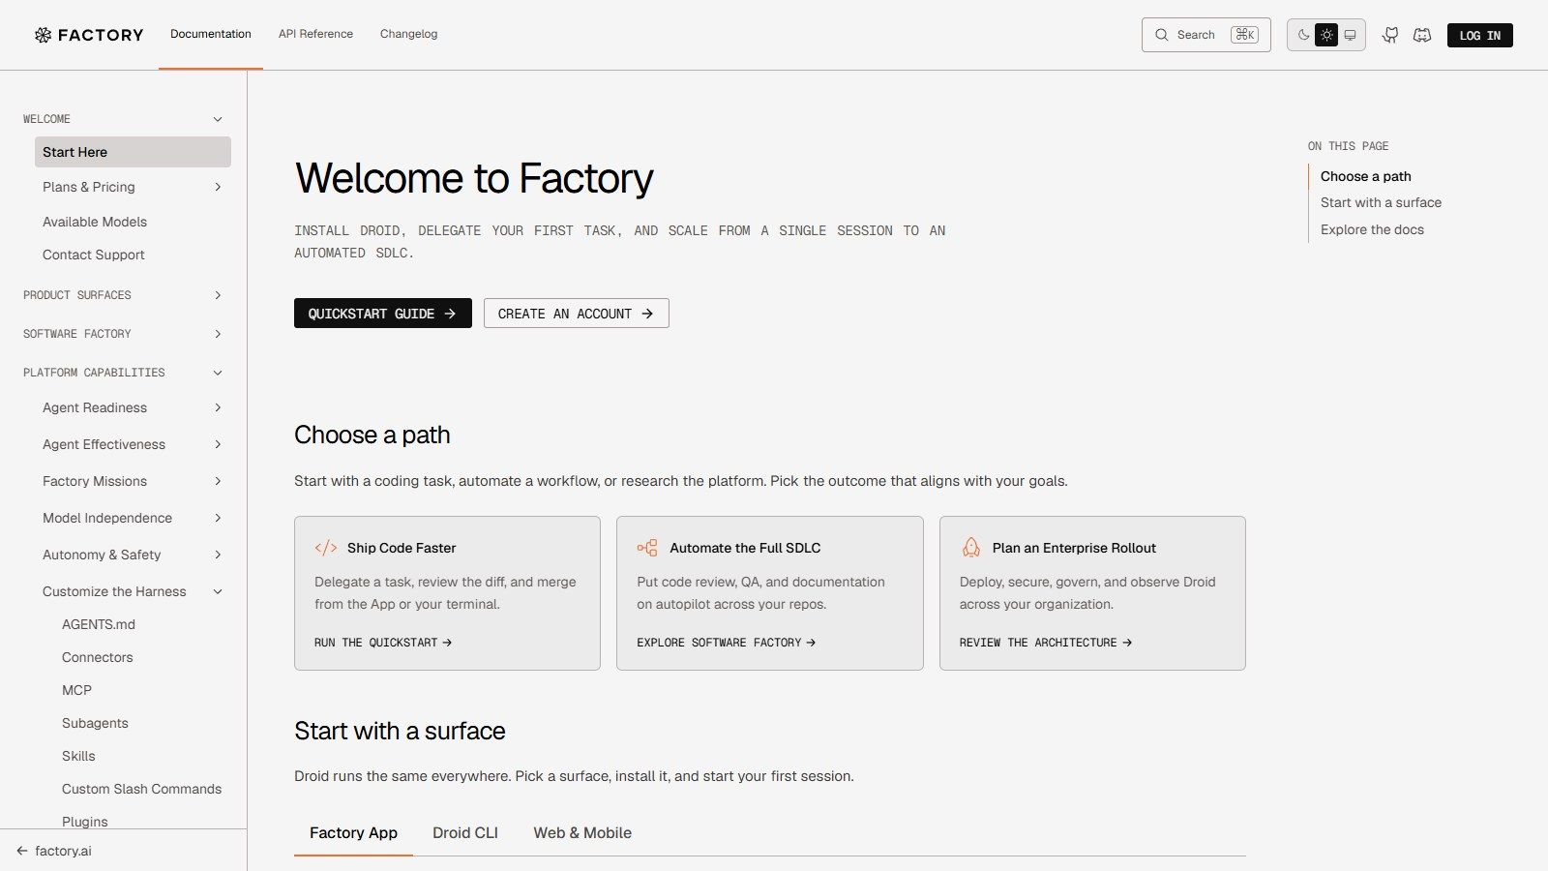This screenshot has height=871, width=1548.
Task: Expand Factory Missions chevron
Action: point(218,481)
